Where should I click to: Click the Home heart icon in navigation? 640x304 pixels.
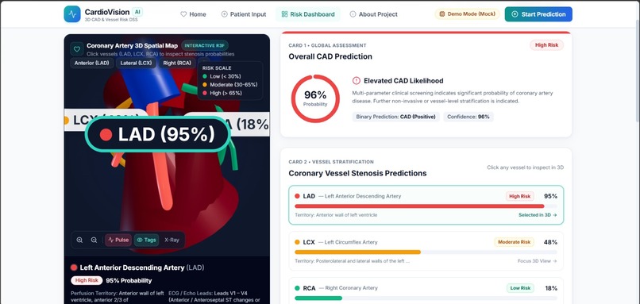tap(183, 14)
